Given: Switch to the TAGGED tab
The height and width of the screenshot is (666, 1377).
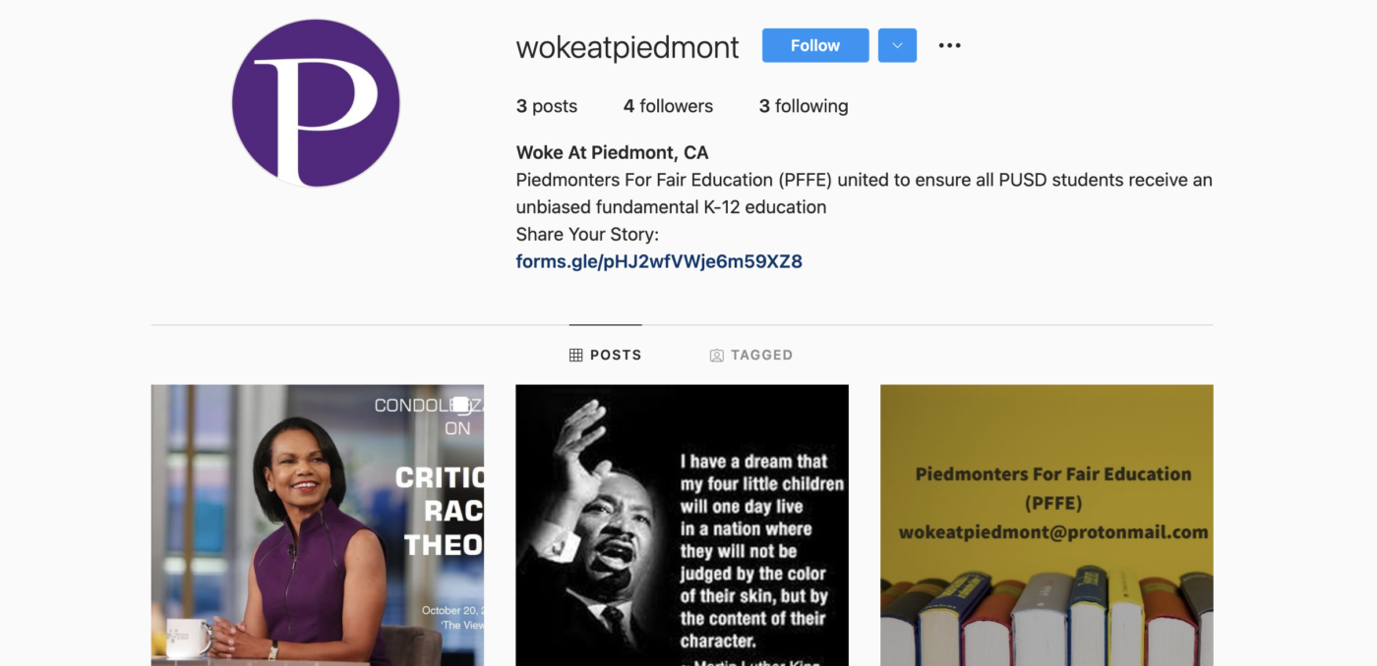Looking at the screenshot, I should pyautogui.click(x=751, y=356).
